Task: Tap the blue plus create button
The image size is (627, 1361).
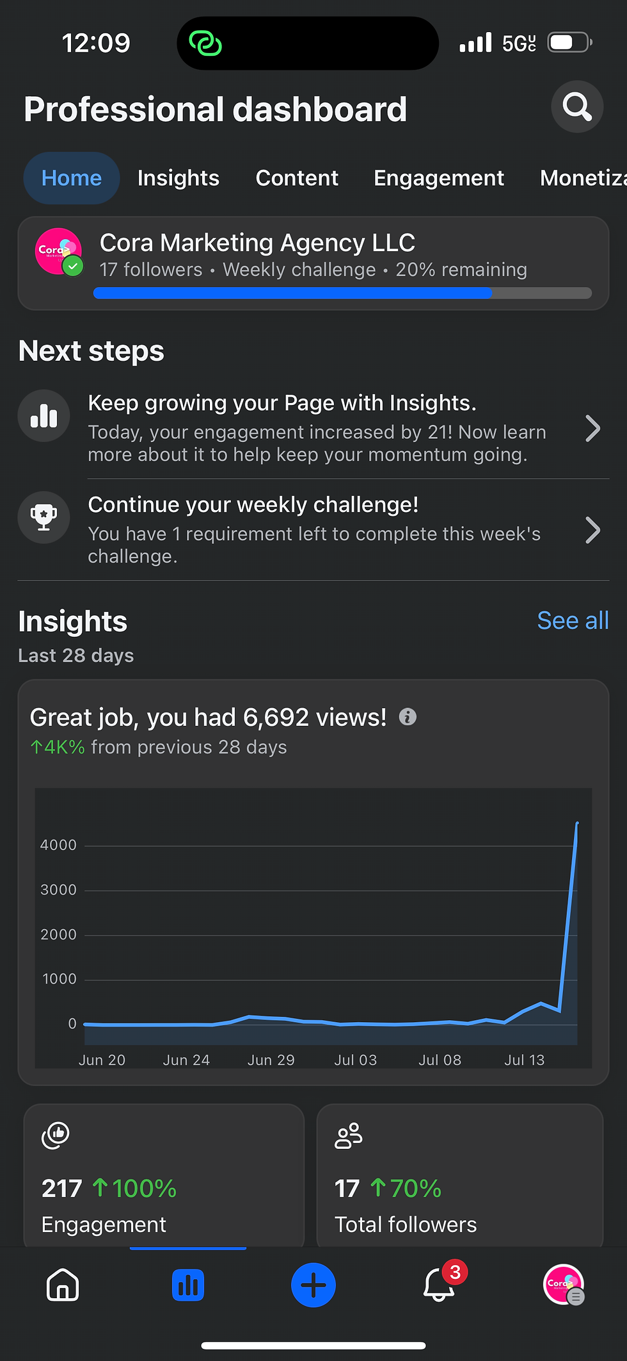Action: pos(313,1285)
